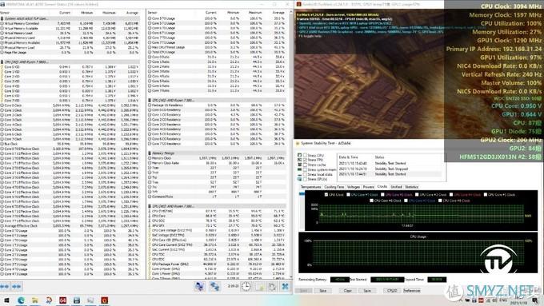
Task: Click left pane Current column header
Action: tap(65, 13)
